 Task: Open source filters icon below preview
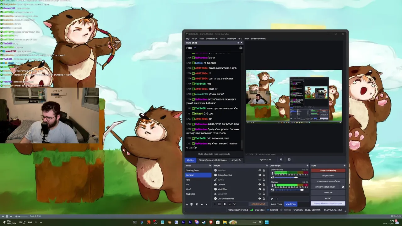tap(289, 159)
